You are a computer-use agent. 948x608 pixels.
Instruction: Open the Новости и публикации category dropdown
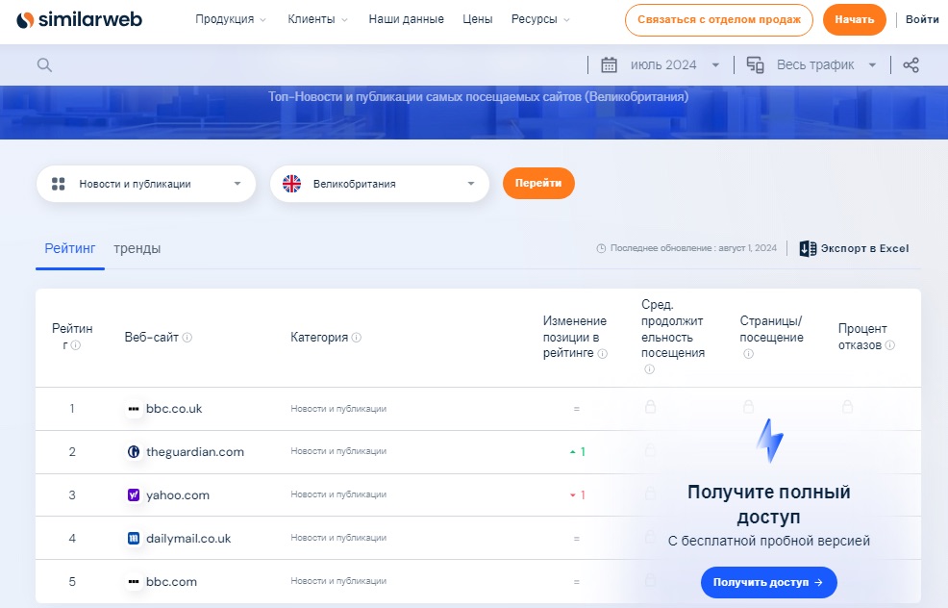[146, 184]
